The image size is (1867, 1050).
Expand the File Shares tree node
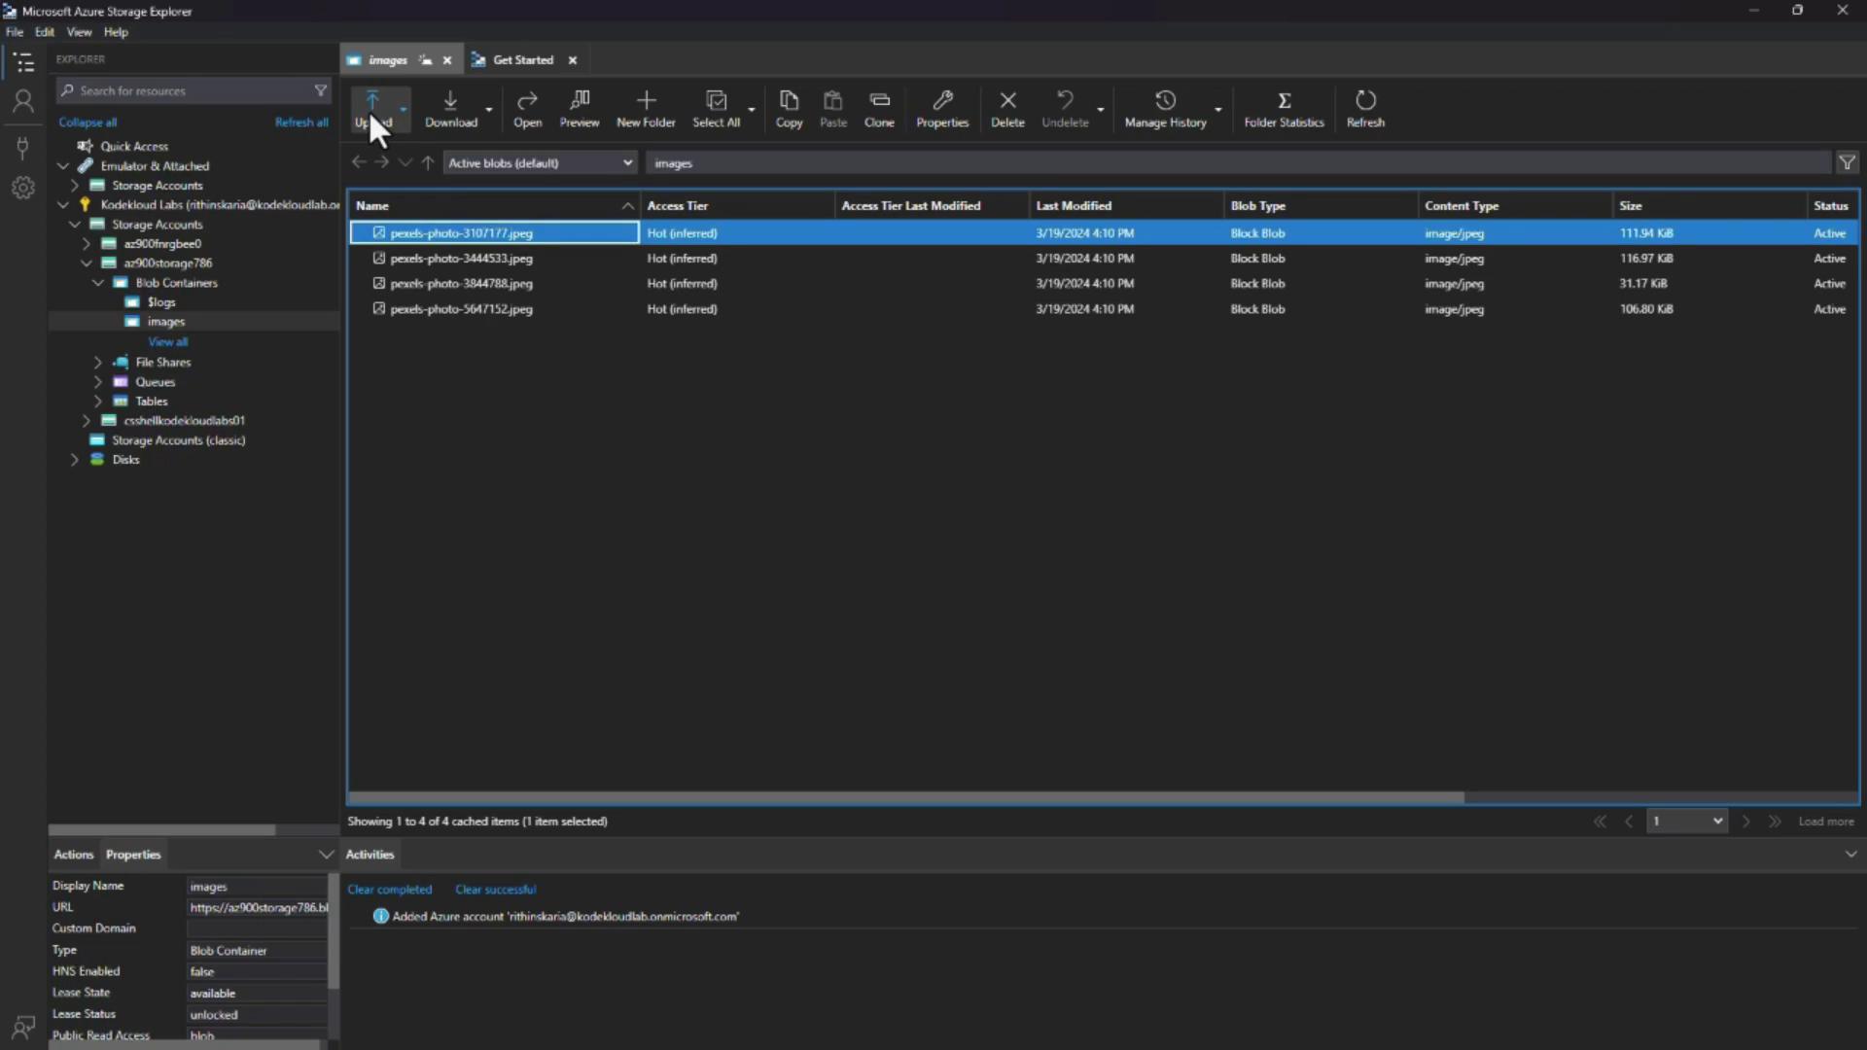[97, 362]
